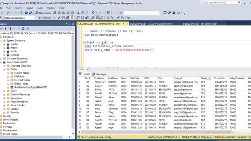This screenshot has width=251, height=141.
Task: Open the empty Find combo box in toolbar
Action: point(142,13)
